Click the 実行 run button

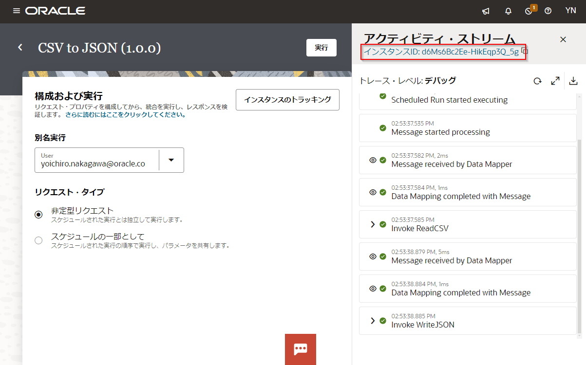[321, 48]
